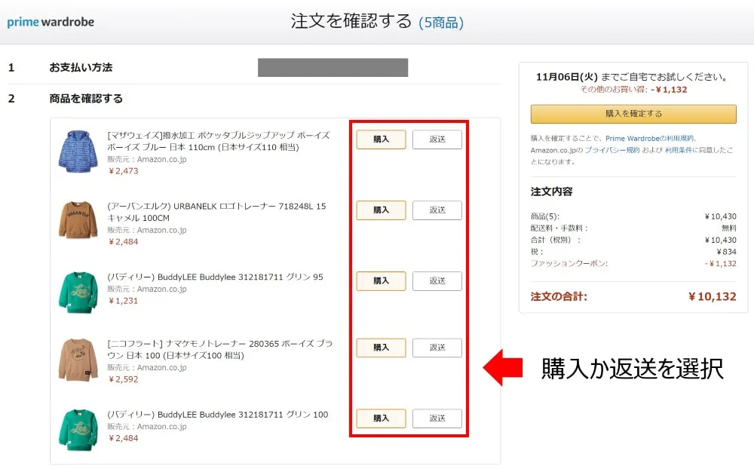The width and height of the screenshot is (754, 469).
Task: Choose 購入 for the URBANELK trainer
Action: (381, 210)
